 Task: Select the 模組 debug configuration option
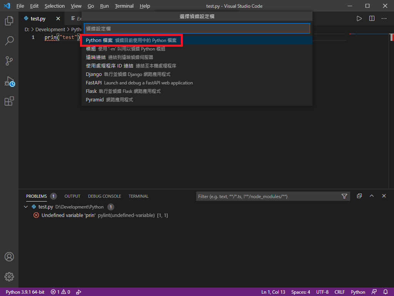(x=197, y=49)
